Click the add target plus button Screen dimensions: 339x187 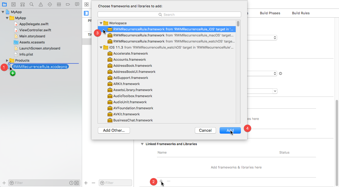tap(86, 183)
